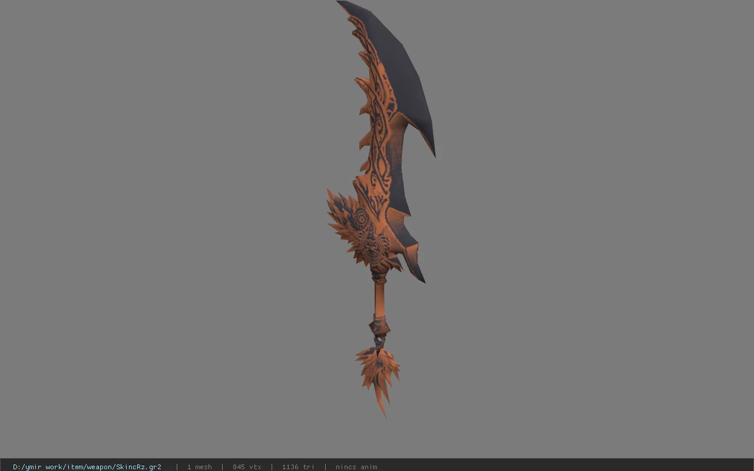Click the 'nincs anim' status text

pyautogui.click(x=356, y=467)
